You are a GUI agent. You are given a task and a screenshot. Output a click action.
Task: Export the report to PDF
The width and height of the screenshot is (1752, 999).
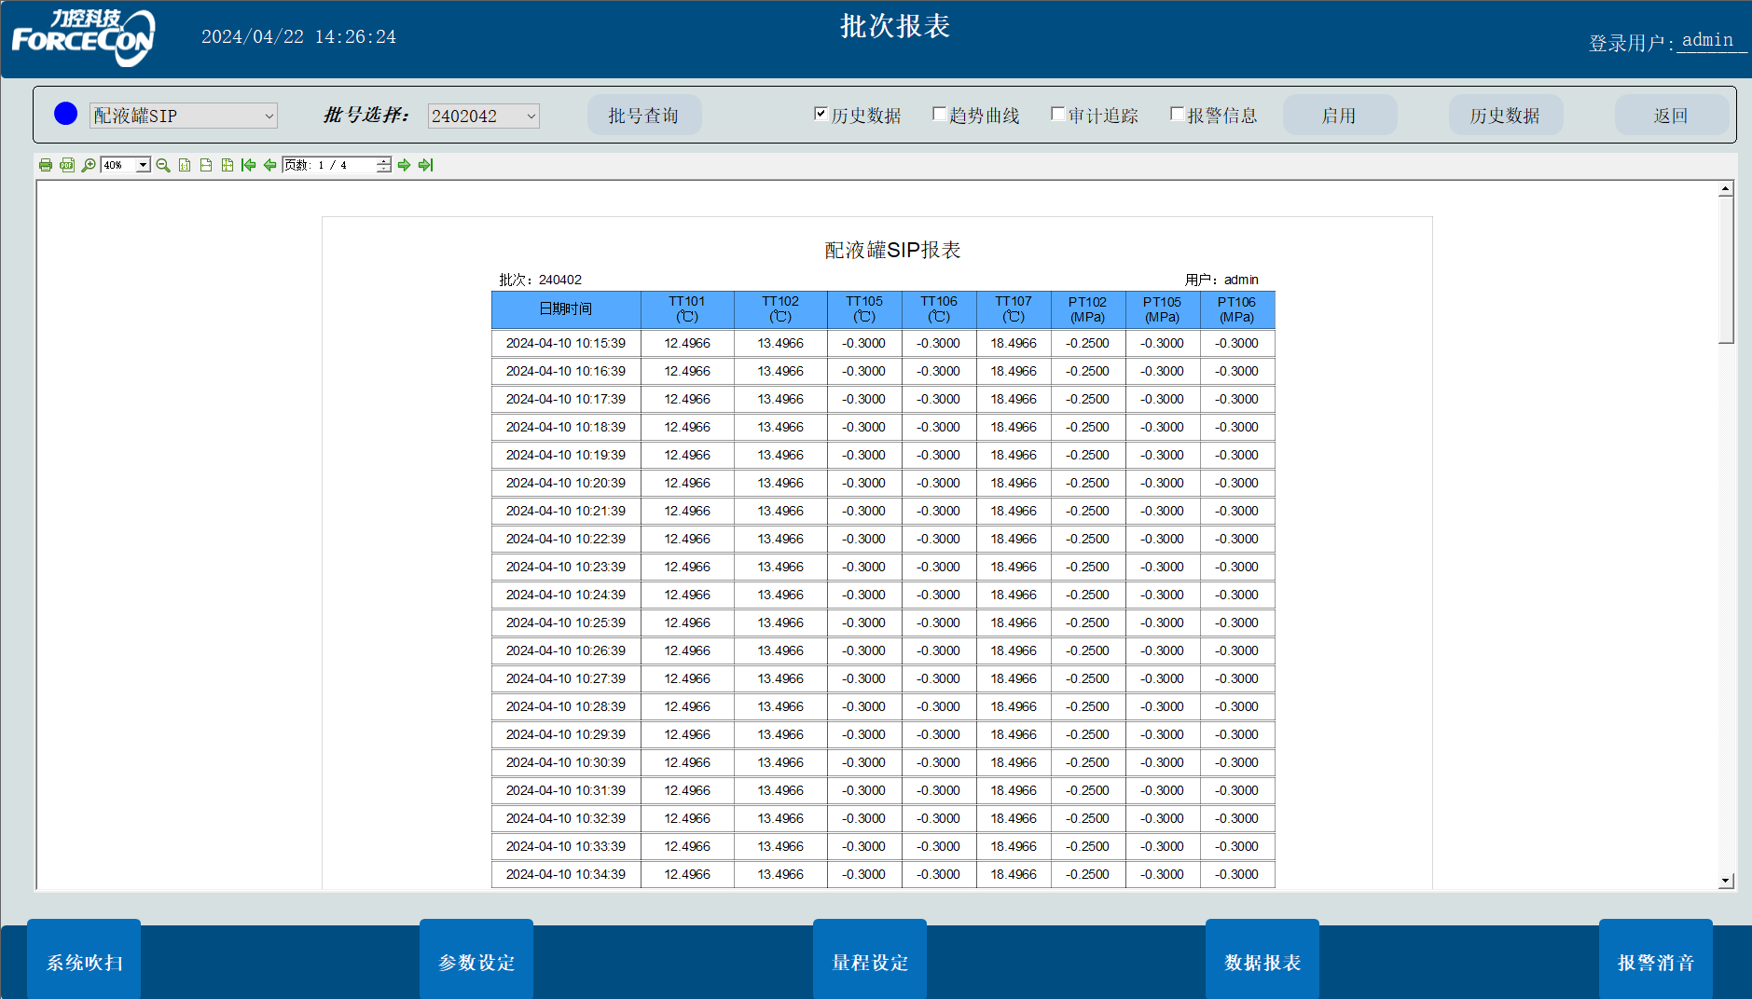pyautogui.click(x=67, y=165)
